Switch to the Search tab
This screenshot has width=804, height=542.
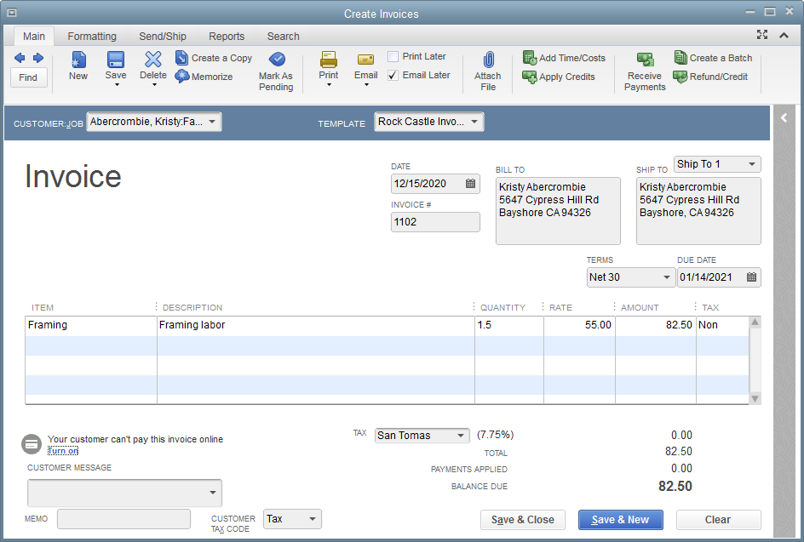tap(283, 37)
